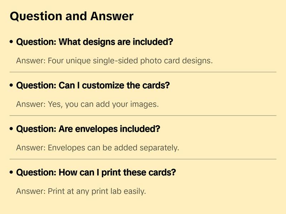Click the words "print lab" in the last answer
The width and height of the screenshot is (286, 214).
tap(107, 191)
